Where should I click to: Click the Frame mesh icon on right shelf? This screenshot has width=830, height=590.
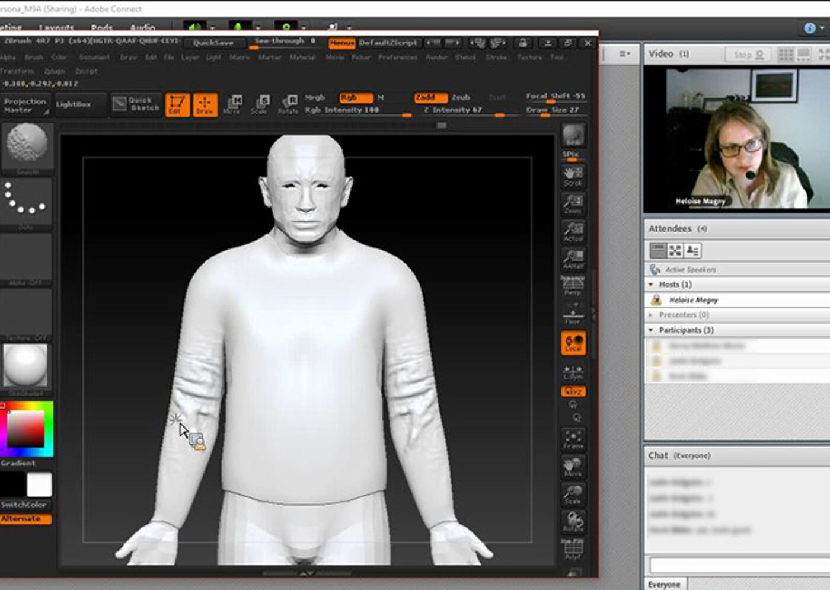click(x=573, y=439)
